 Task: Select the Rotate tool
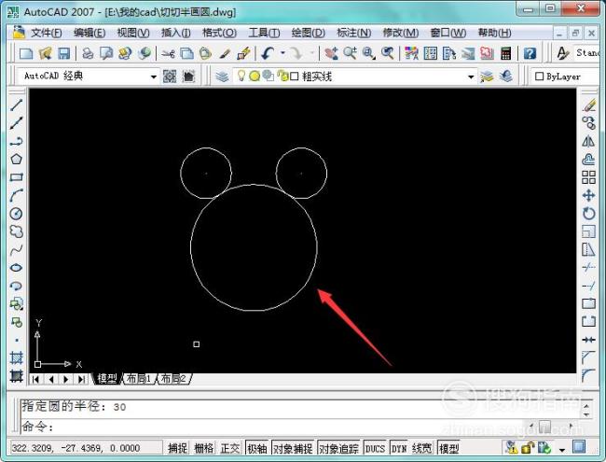point(588,214)
